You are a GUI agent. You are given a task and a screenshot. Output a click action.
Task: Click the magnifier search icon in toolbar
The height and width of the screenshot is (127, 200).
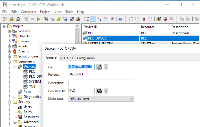coord(52,19)
